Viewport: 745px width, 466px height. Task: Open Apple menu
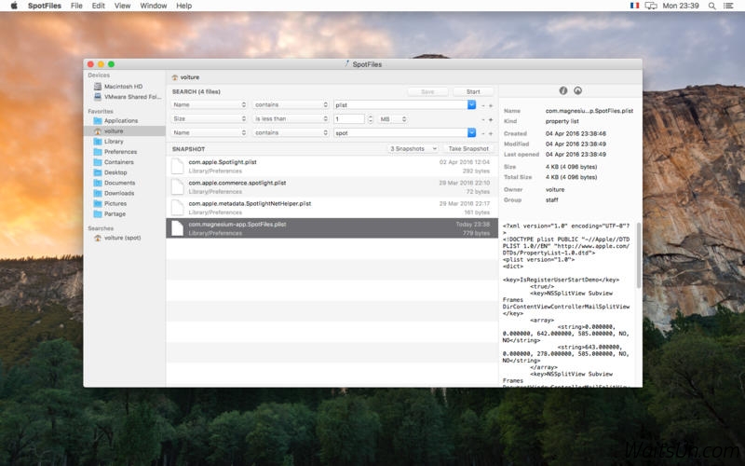14,6
